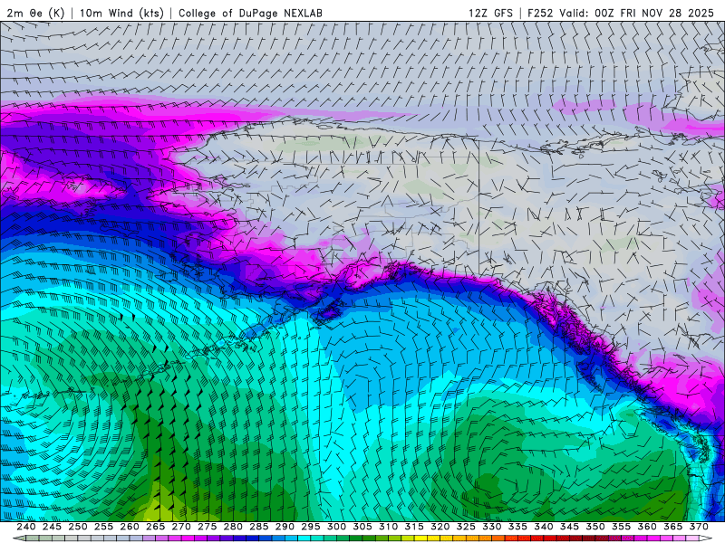Click the 325 color scale label

pyautogui.click(x=466, y=527)
